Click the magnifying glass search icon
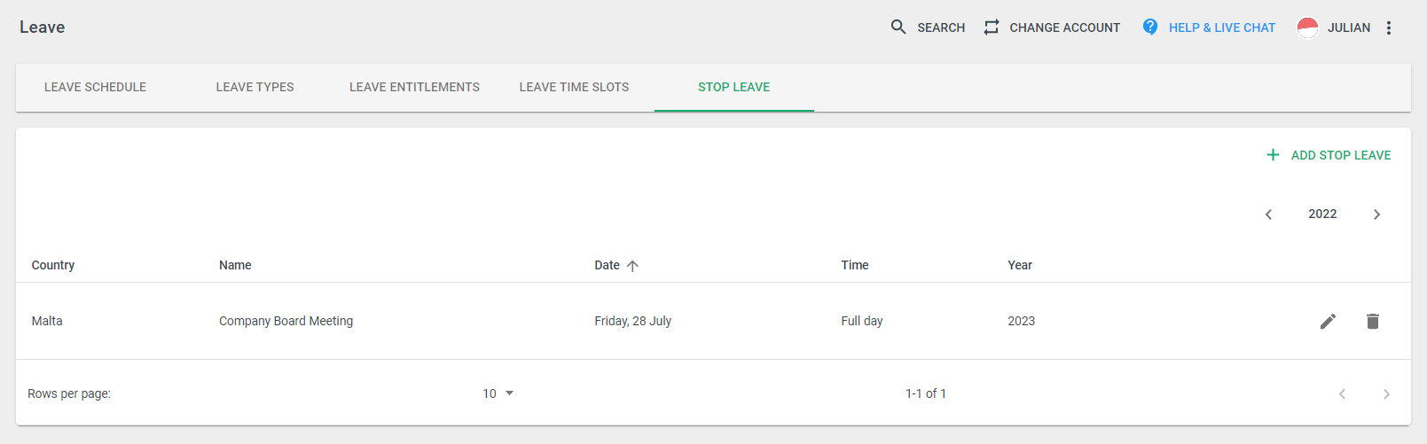The width and height of the screenshot is (1427, 444). (x=898, y=27)
